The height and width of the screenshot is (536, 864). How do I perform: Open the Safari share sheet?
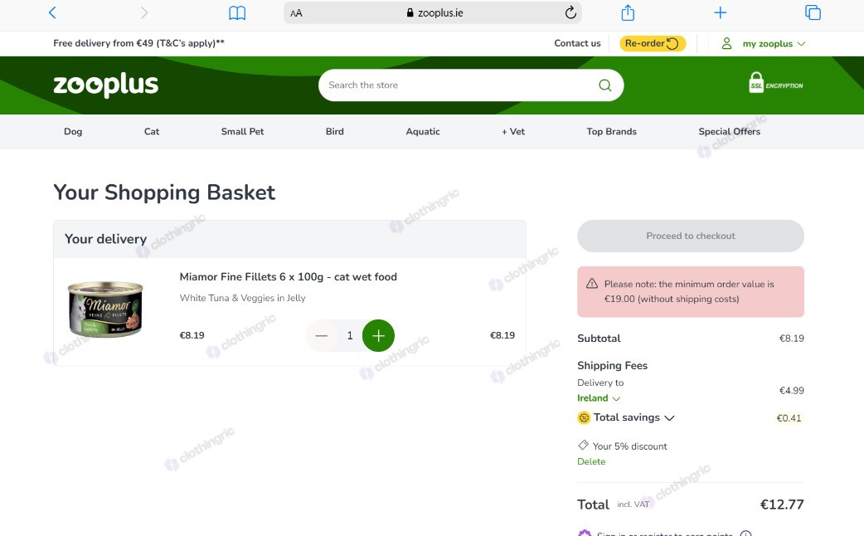coord(628,12)
